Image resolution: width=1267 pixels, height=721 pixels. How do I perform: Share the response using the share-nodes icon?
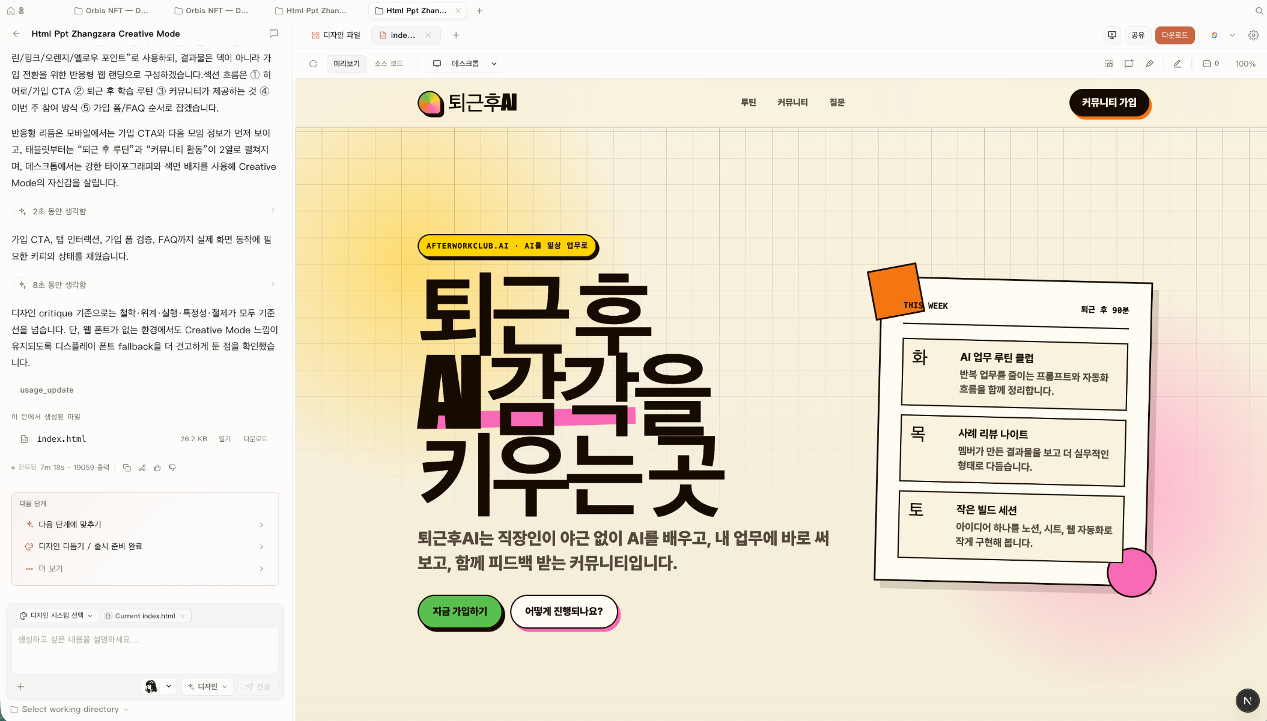(142, 468)
